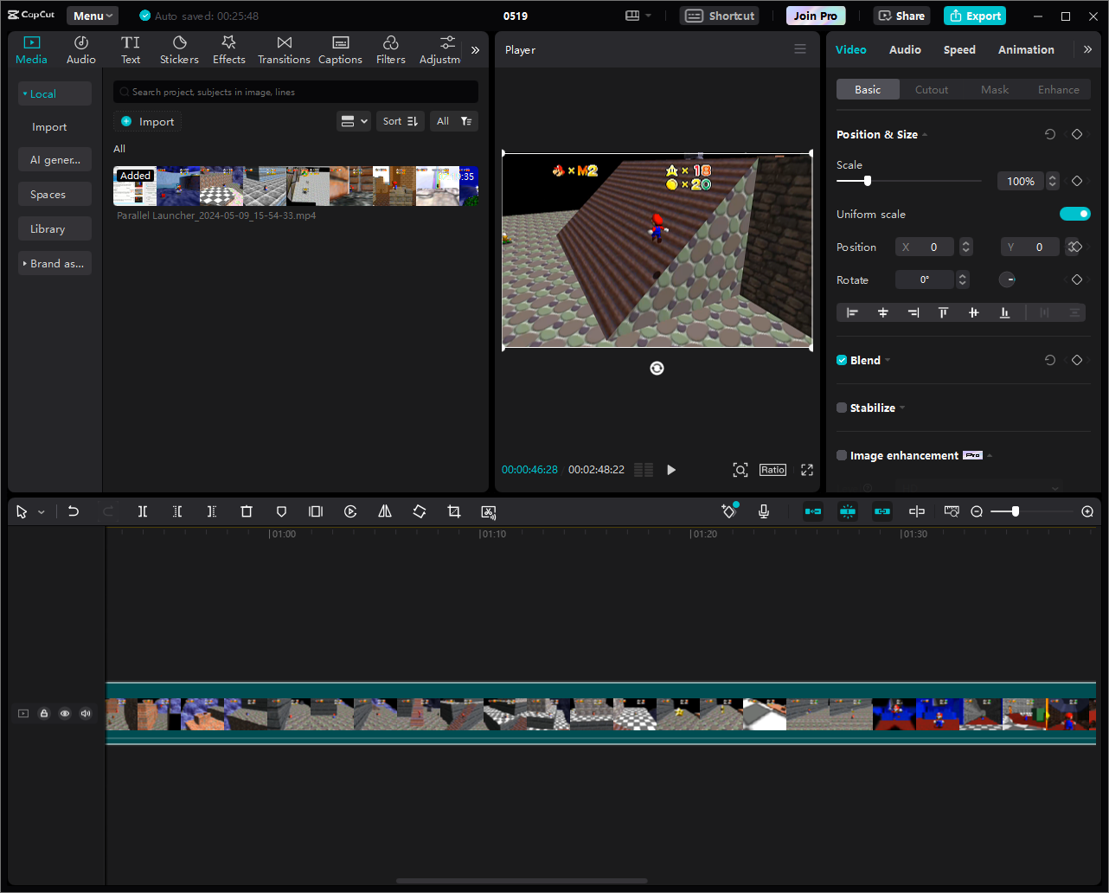Enable the Stabilize checkbox
Viewport: 1109px width, 893px height.
click(842, 408)
